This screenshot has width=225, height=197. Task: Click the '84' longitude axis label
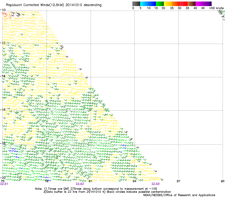point(134,181)
